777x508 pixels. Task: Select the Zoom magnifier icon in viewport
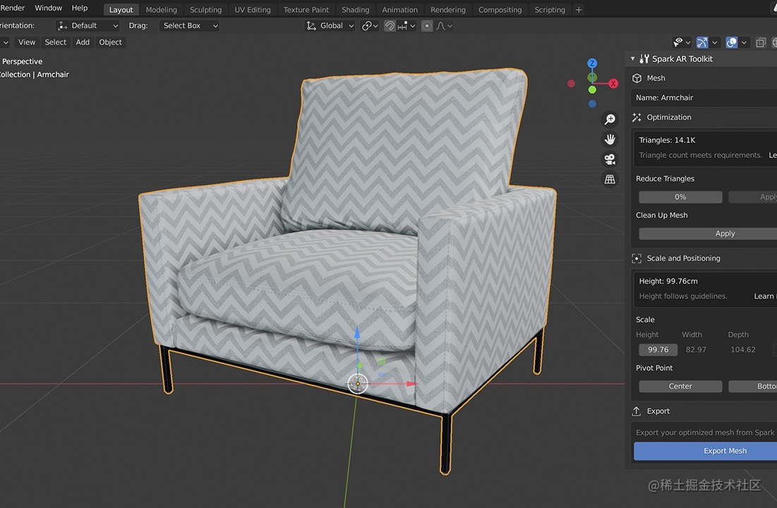609,119
